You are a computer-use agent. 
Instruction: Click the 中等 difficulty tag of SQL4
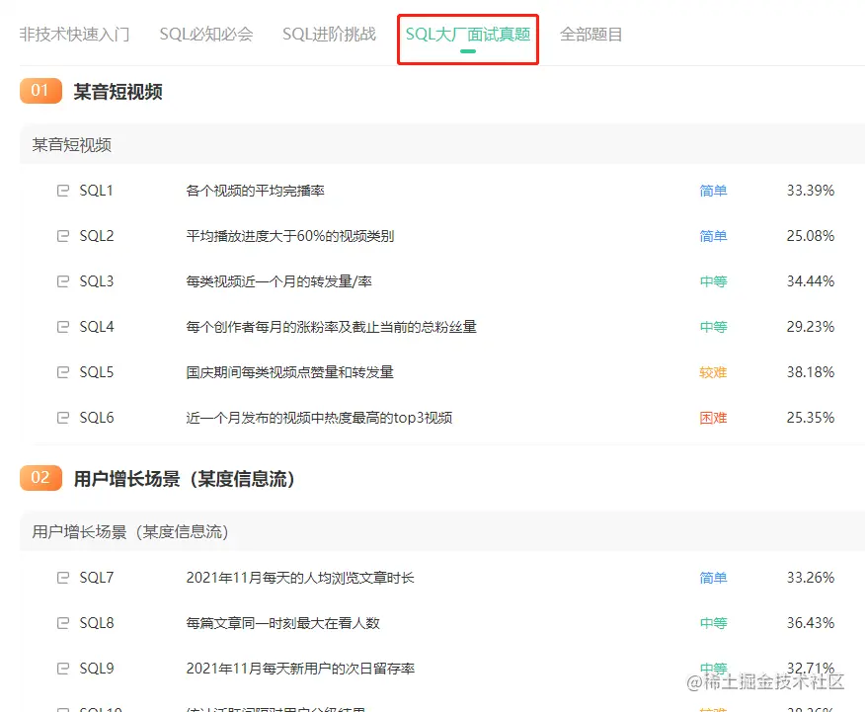pos(713,327)
